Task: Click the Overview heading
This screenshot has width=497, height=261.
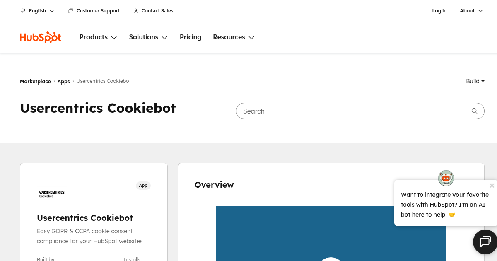Action: click(214, 185)
